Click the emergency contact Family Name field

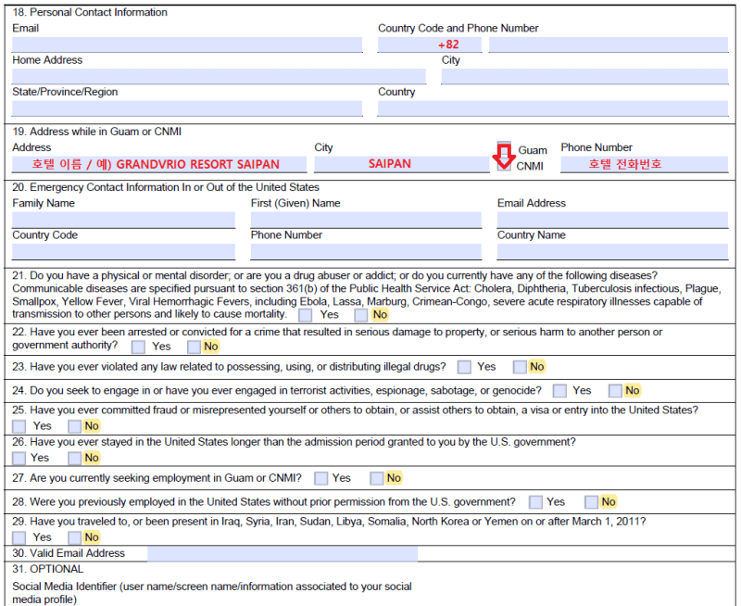[123, 220]
